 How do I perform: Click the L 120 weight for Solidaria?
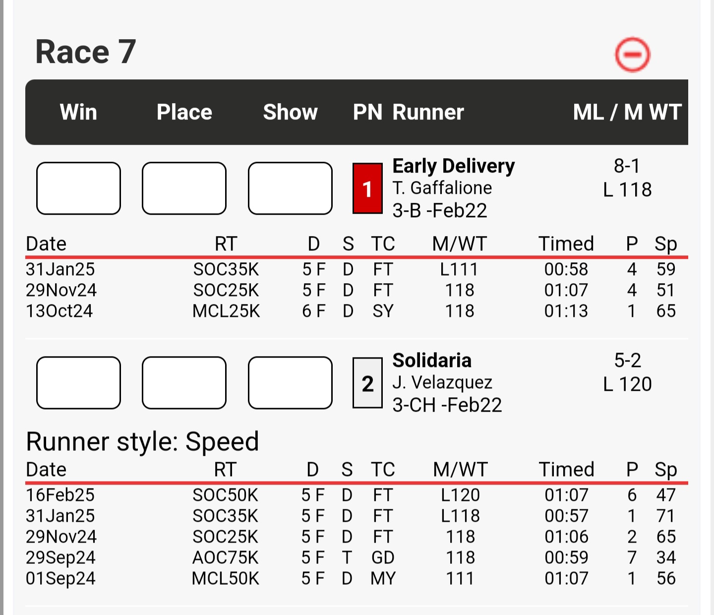pyautogui.click(x=627, y=384)
